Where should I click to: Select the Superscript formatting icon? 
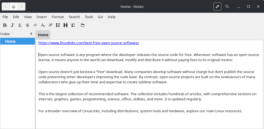coord(50,25)
